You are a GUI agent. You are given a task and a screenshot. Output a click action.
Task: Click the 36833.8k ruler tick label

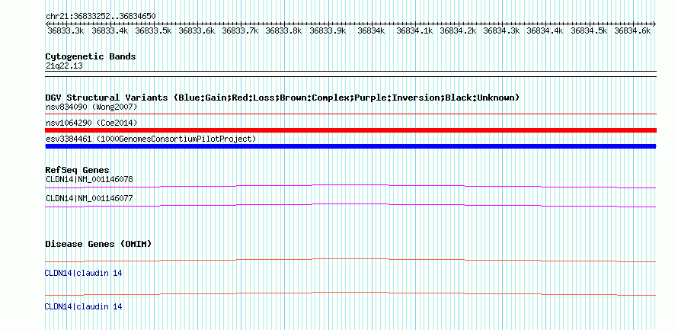(x=283, y=30)
